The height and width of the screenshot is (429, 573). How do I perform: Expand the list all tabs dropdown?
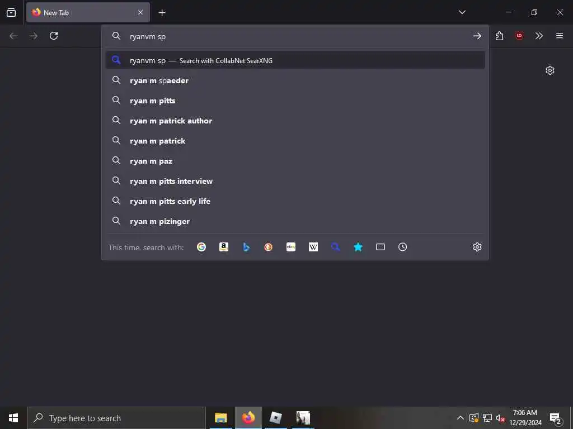click(x=462, y=12)
